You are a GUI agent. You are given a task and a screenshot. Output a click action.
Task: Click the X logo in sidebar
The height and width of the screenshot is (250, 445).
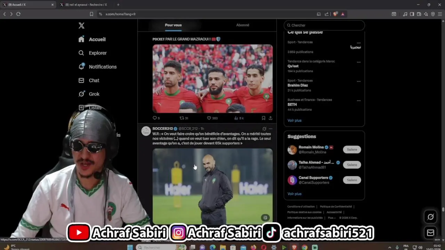pos(81,26)
